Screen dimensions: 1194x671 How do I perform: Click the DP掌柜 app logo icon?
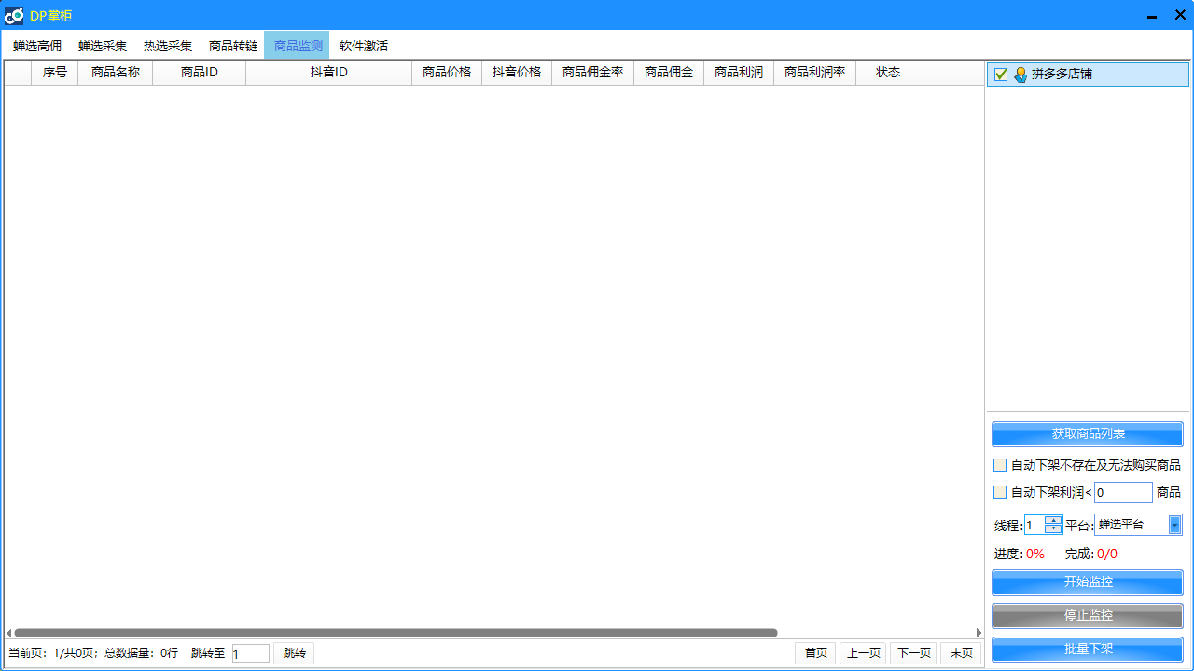point(14,15)
